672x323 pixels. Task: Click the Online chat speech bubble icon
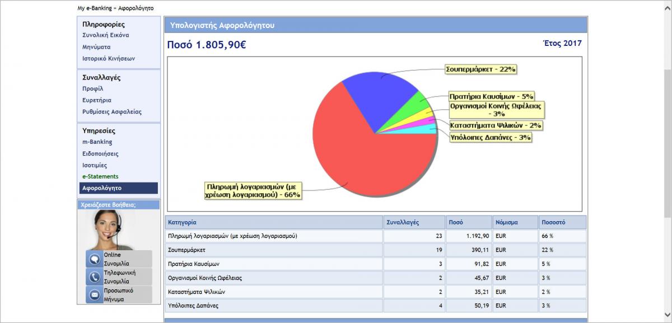(x=94, y=259)
